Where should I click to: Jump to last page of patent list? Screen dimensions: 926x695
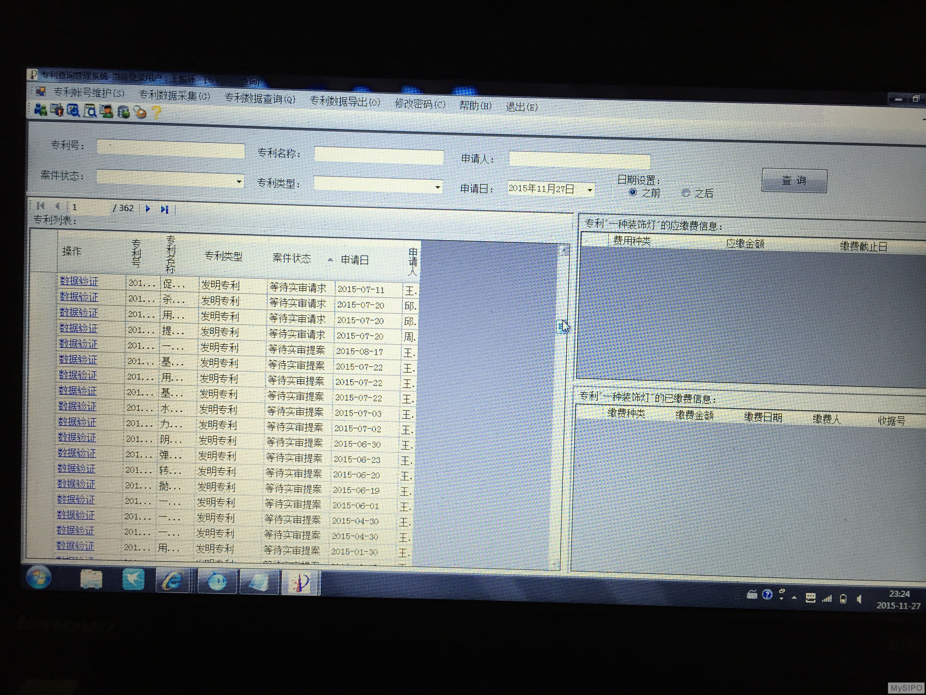point(165,209)
